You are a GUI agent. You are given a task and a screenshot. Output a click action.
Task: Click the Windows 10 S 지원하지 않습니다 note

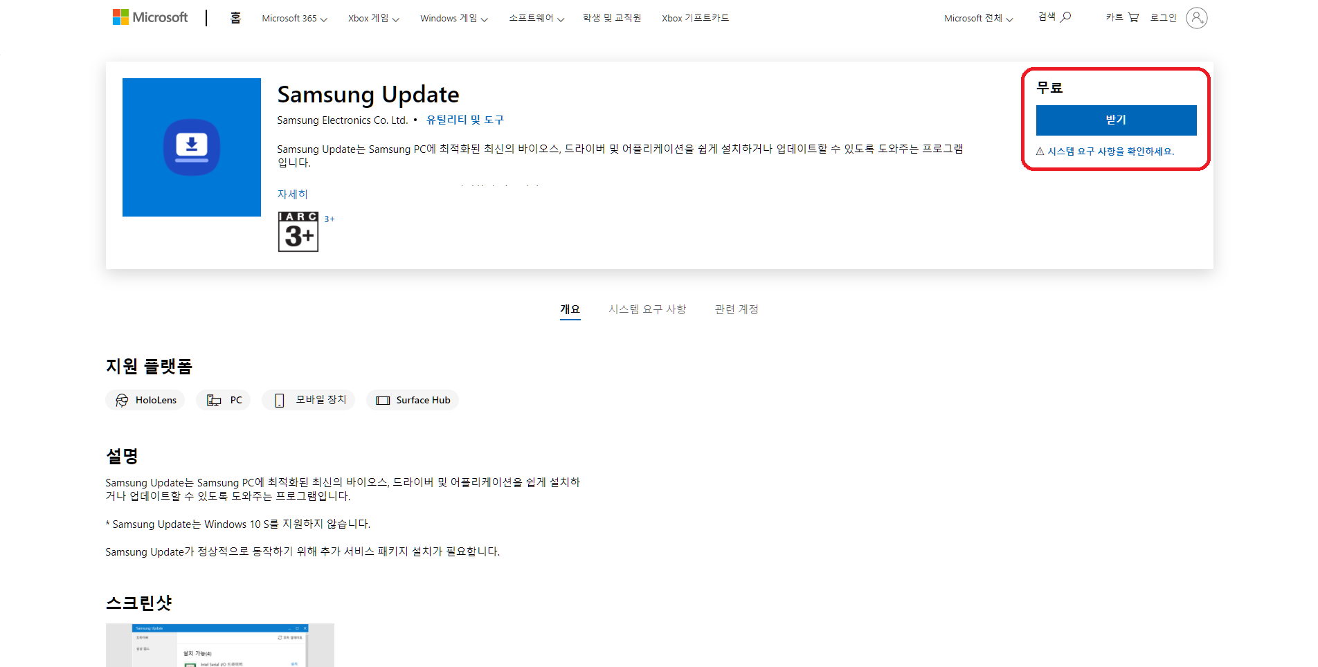pyautogui.click(x=238, y=524)
